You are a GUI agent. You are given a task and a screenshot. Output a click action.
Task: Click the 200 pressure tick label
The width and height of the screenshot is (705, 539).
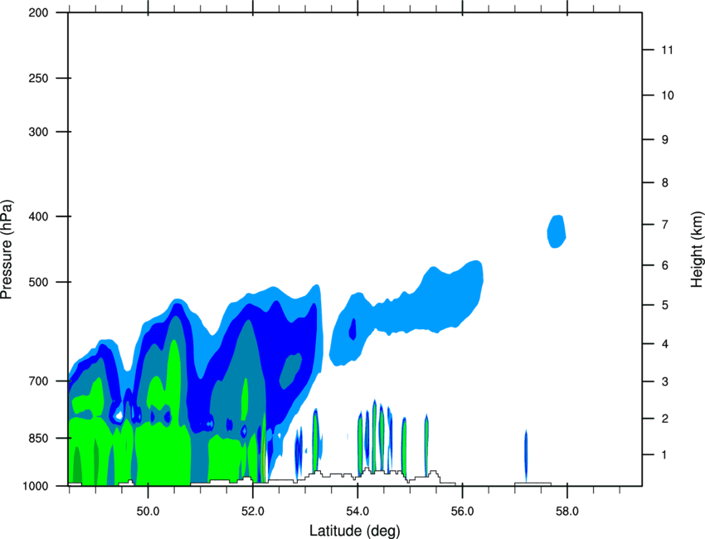coord(39,12)
